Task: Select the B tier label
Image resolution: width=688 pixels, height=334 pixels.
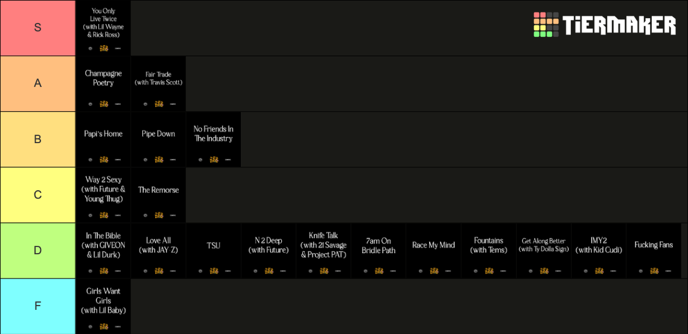Action: (38, 139)
